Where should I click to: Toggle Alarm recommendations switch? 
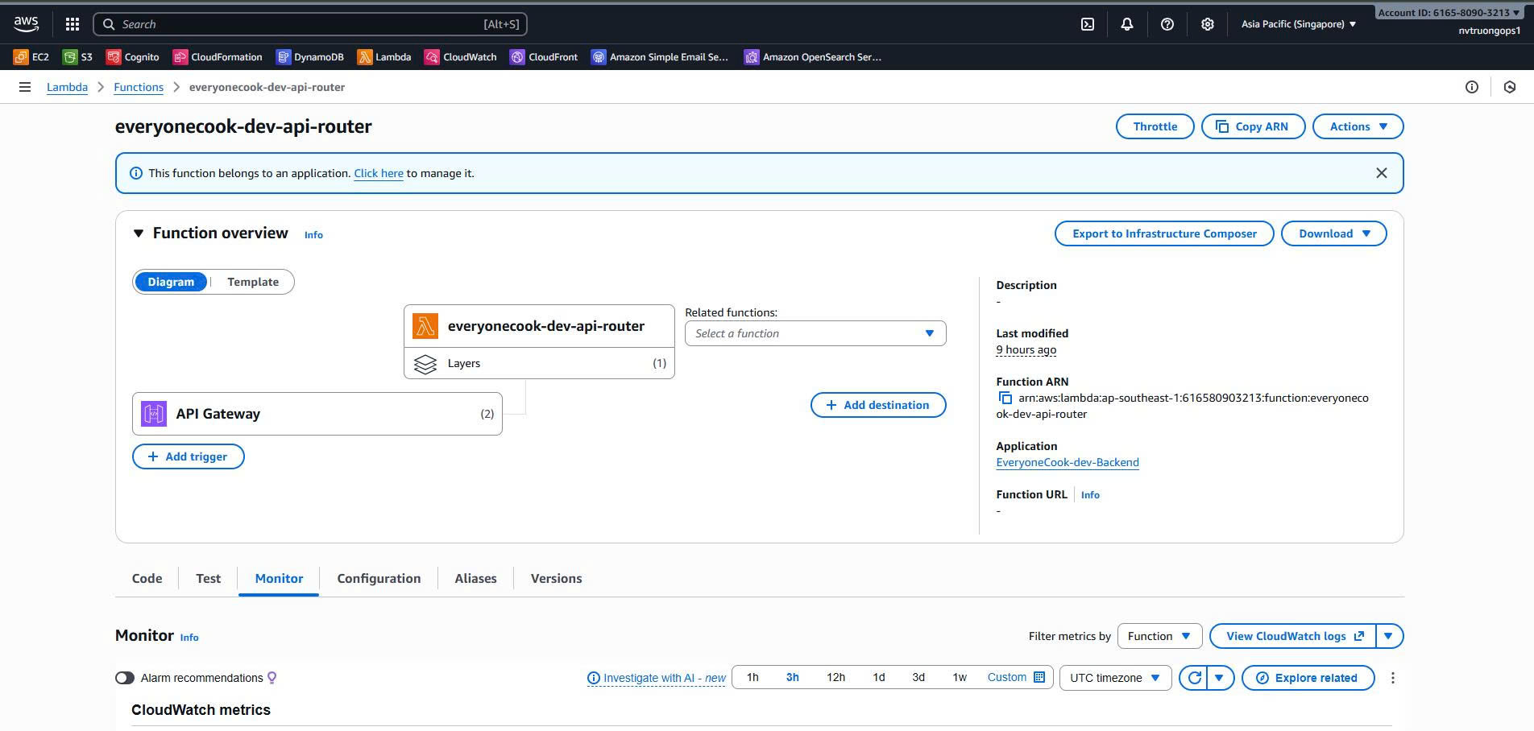pos(125,678)
